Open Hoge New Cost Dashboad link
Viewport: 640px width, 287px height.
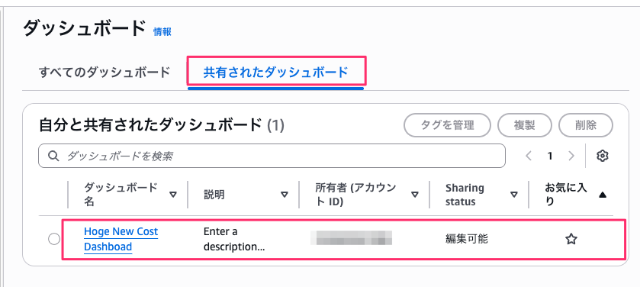click(x=121, y=239)
